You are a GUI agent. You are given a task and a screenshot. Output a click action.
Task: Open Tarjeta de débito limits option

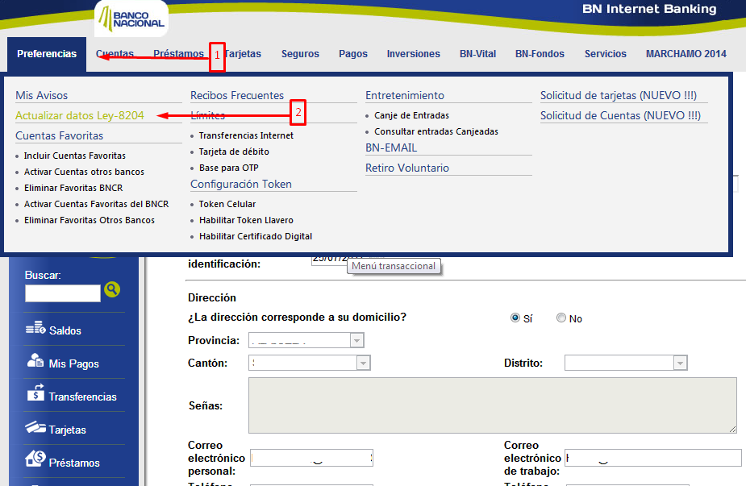tap(234, 152)
